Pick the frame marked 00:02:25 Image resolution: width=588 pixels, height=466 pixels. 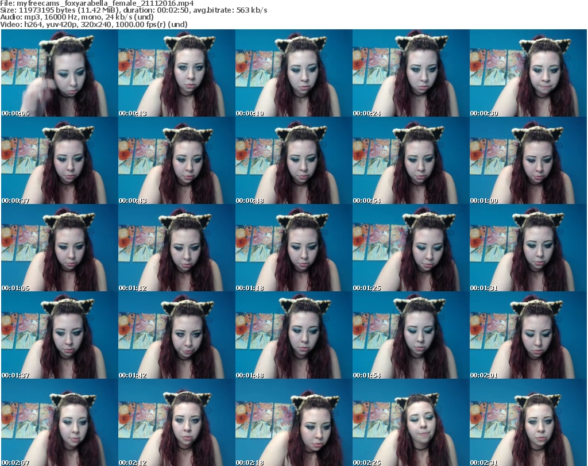coord(411,422)
